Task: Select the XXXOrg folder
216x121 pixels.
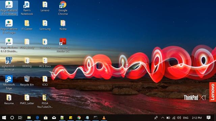Action: tap(27, 62)
